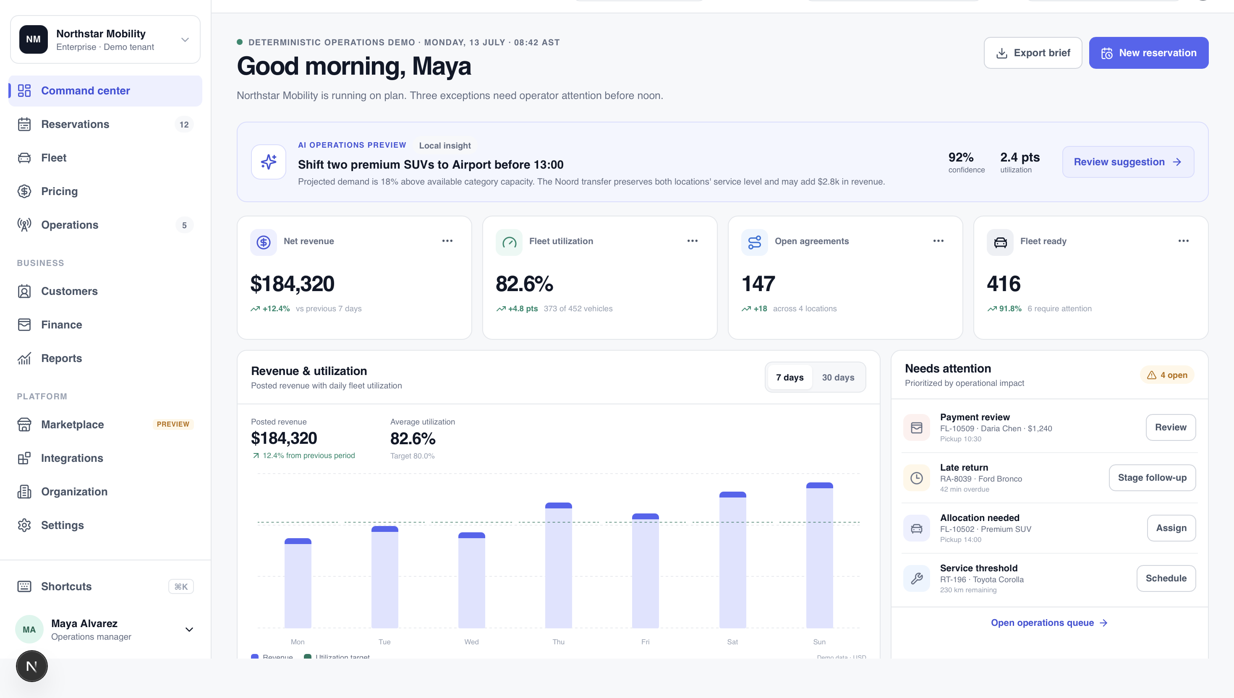Click the Fleet utilization gauge icon

pyautogui.click(x=509, y=242)
